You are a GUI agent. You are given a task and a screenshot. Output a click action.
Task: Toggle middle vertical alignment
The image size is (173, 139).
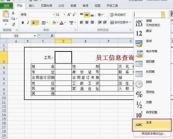pyautogui.click(x=87, y=15)
